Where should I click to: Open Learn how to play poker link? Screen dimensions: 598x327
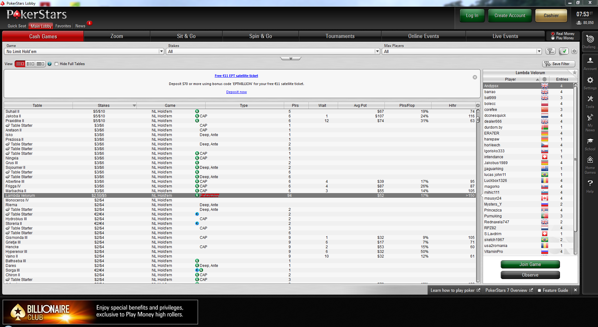click(x=455, y=290)
